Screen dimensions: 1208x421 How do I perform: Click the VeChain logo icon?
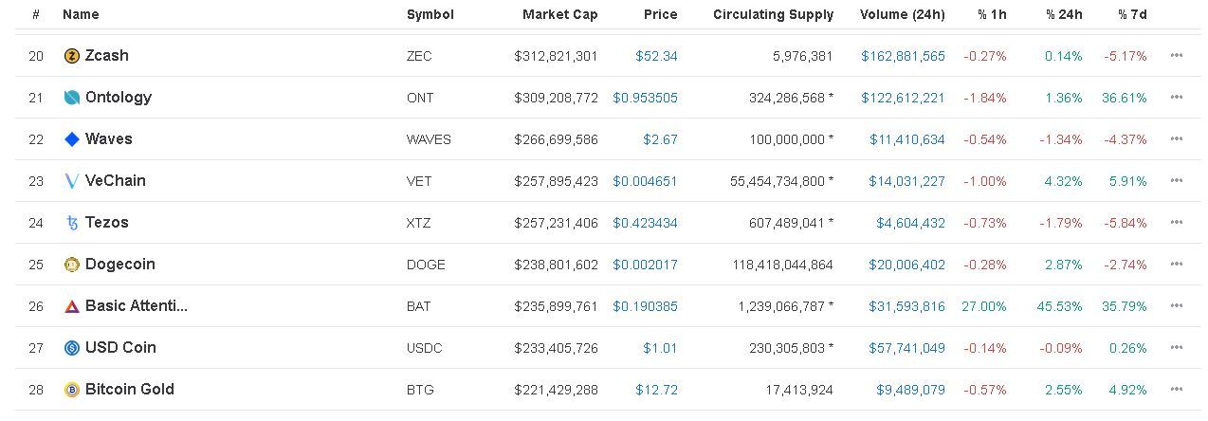[72, 181]
